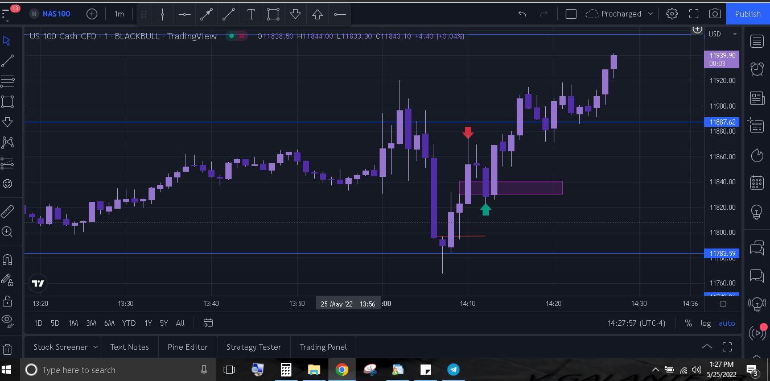Select arrow up marker in favorites toolbar
Viewport: 770px width, 381px height.
pyautogui.click(x=318, y=14)
